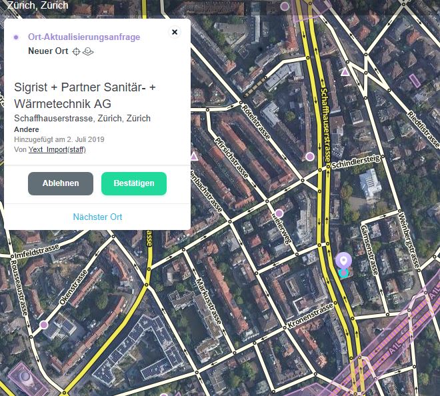This screenshot has height=396, width=440.
Task: Select the purple circle place marker near Okenstrasse
Action: tap(44, 325)
